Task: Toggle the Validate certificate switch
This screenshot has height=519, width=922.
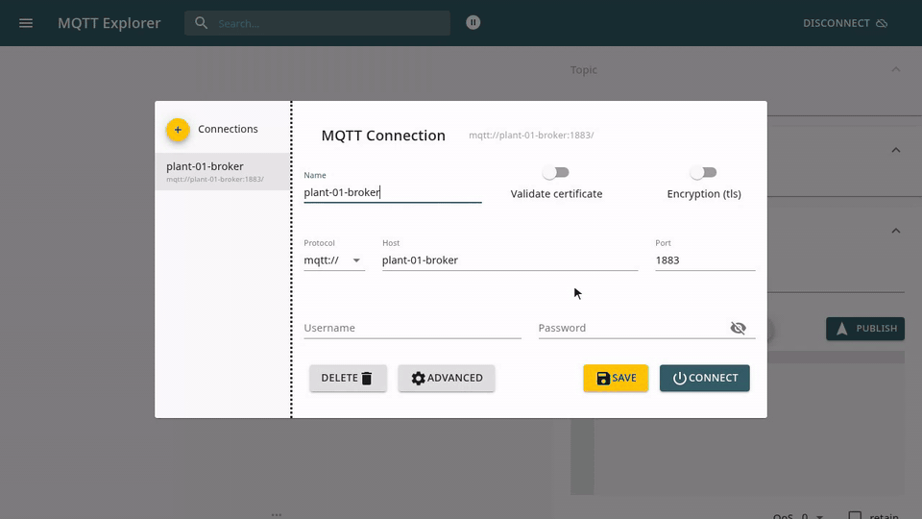Action: click(x=556, y=172)
